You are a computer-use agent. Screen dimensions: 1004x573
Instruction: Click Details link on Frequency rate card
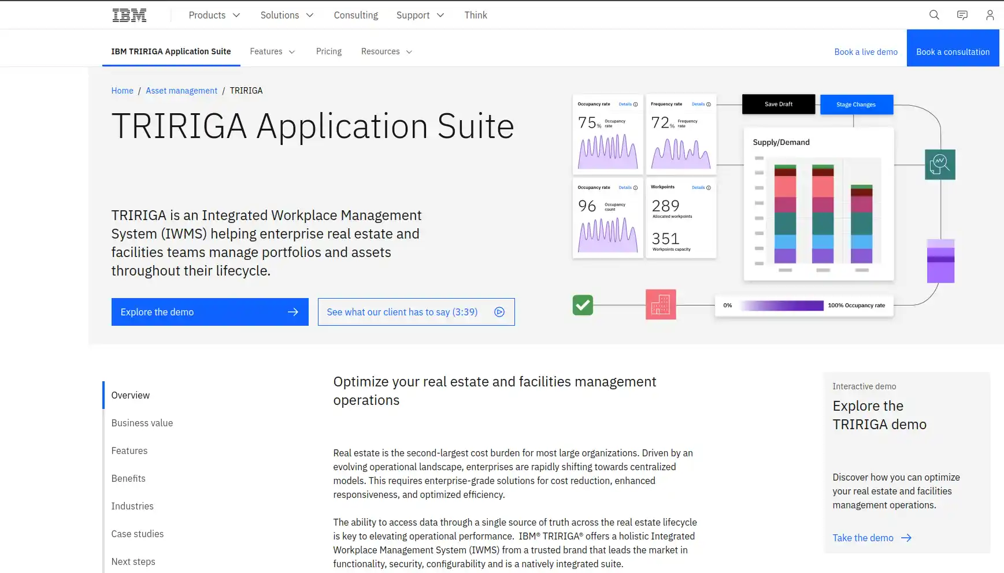click(x=701, y=104)
